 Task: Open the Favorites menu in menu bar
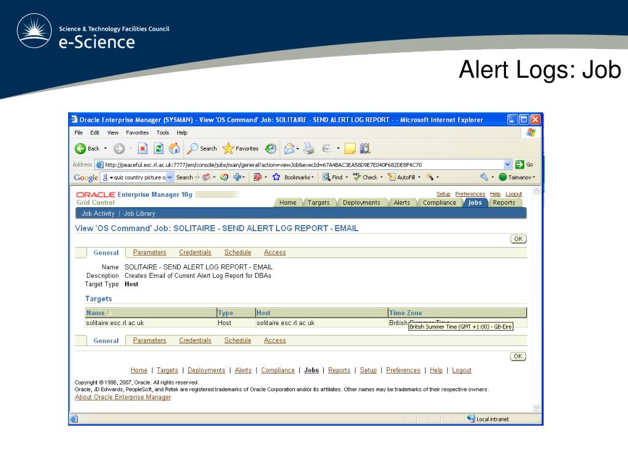[137, 132]
